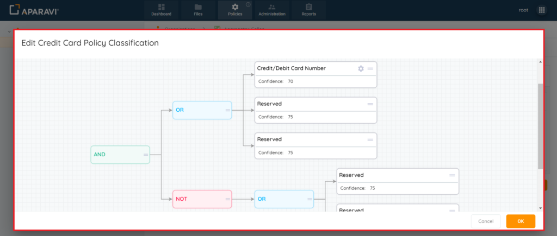This screenshot has width=557, height=236.
Task: Select the Credit/Debit Card Number node title
Action: 292,68
